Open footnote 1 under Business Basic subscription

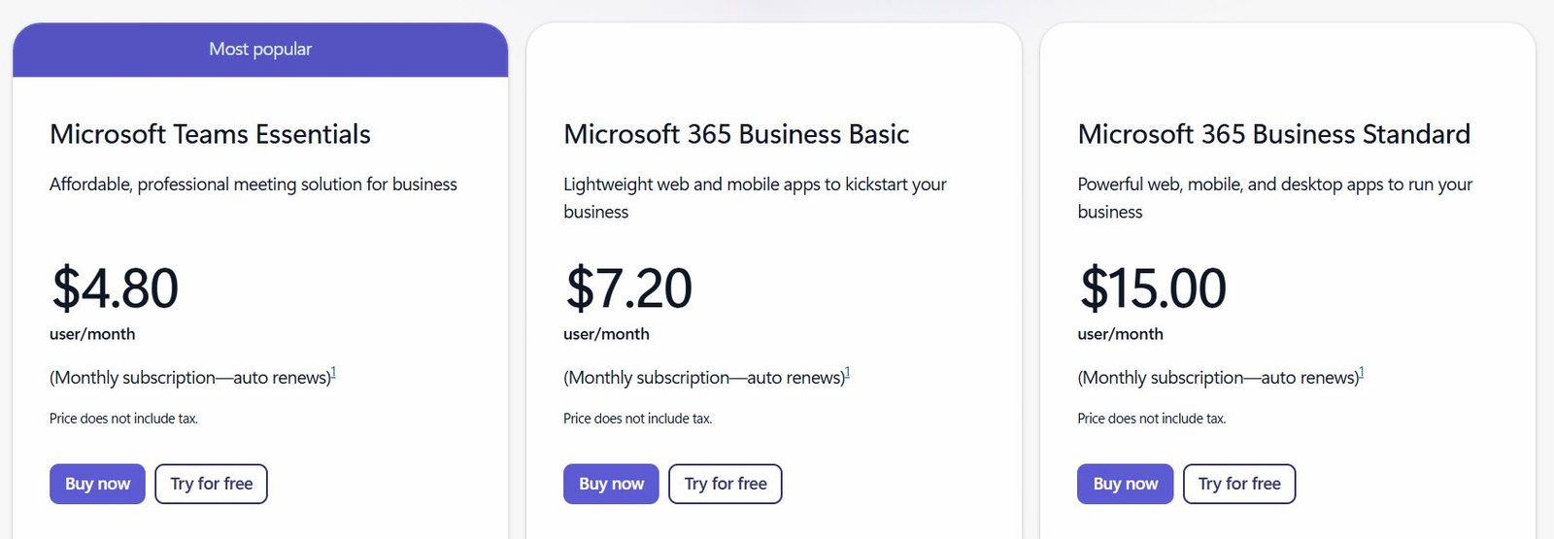point(847,372)
